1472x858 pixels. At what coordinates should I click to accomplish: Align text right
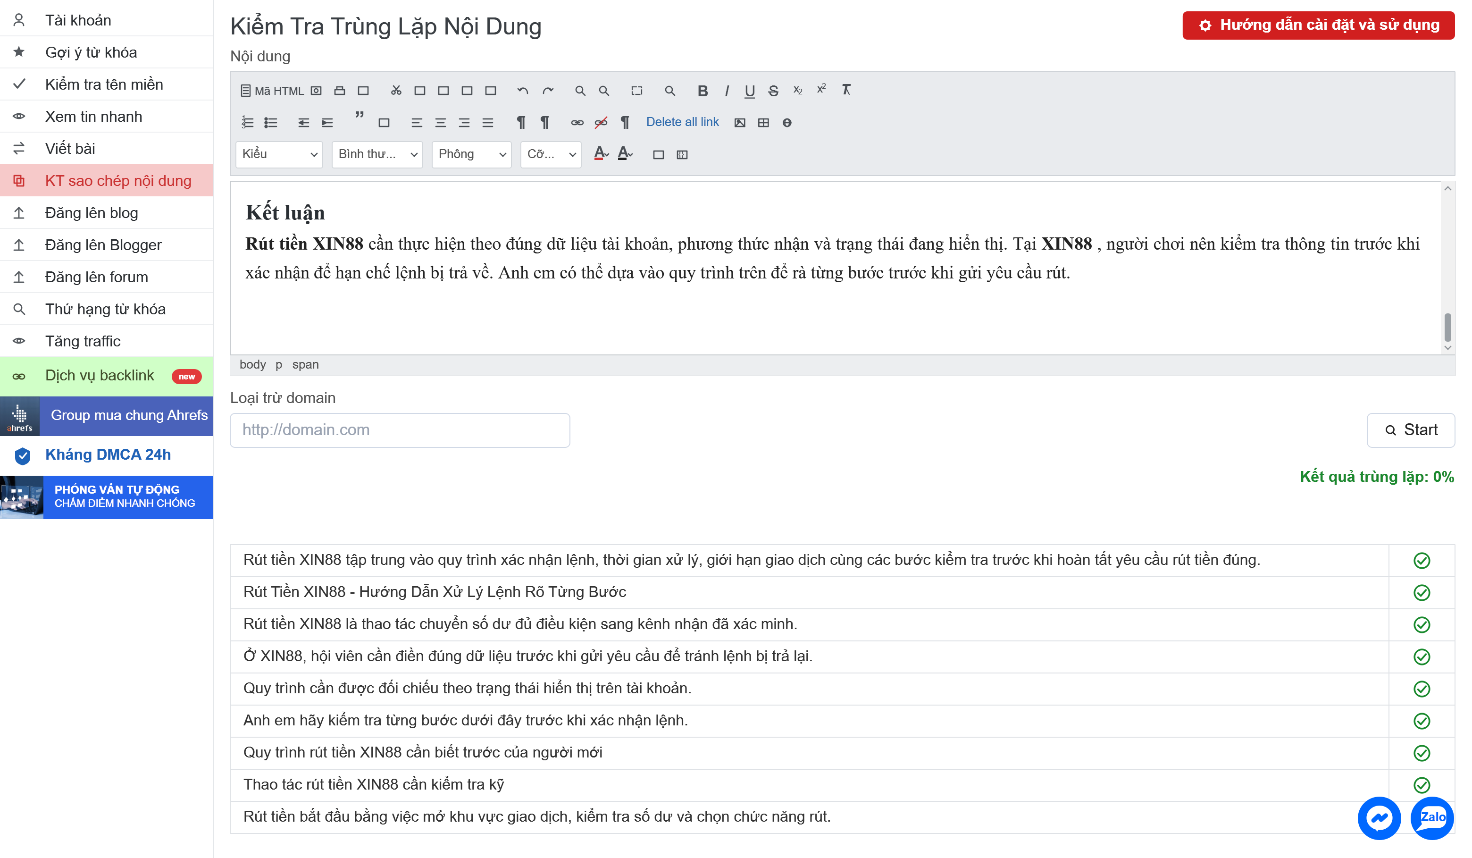pyautogui.click(x=464, y=123)
